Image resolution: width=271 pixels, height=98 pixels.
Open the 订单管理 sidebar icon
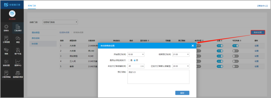coord(6,40)
